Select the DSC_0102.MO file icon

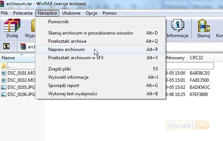pyautogui.click(x=4, y=80)
